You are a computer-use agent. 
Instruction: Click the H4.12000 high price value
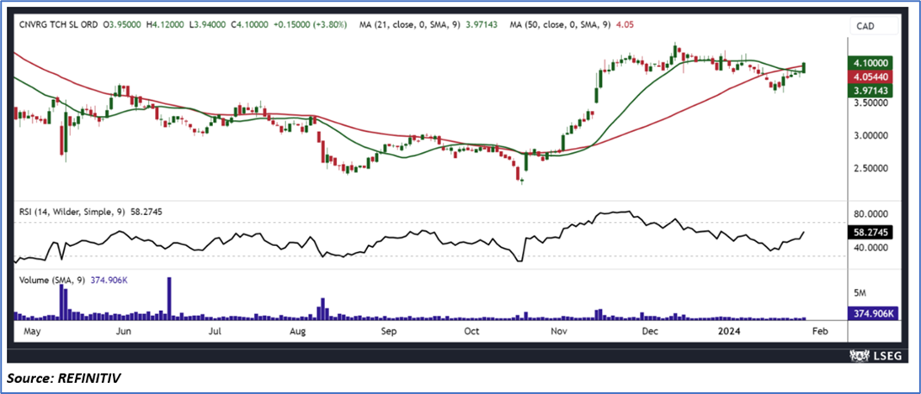(x=167, y=25)
